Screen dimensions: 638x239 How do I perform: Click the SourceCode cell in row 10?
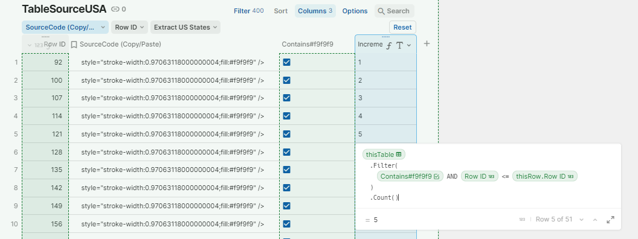coord(174,223)
